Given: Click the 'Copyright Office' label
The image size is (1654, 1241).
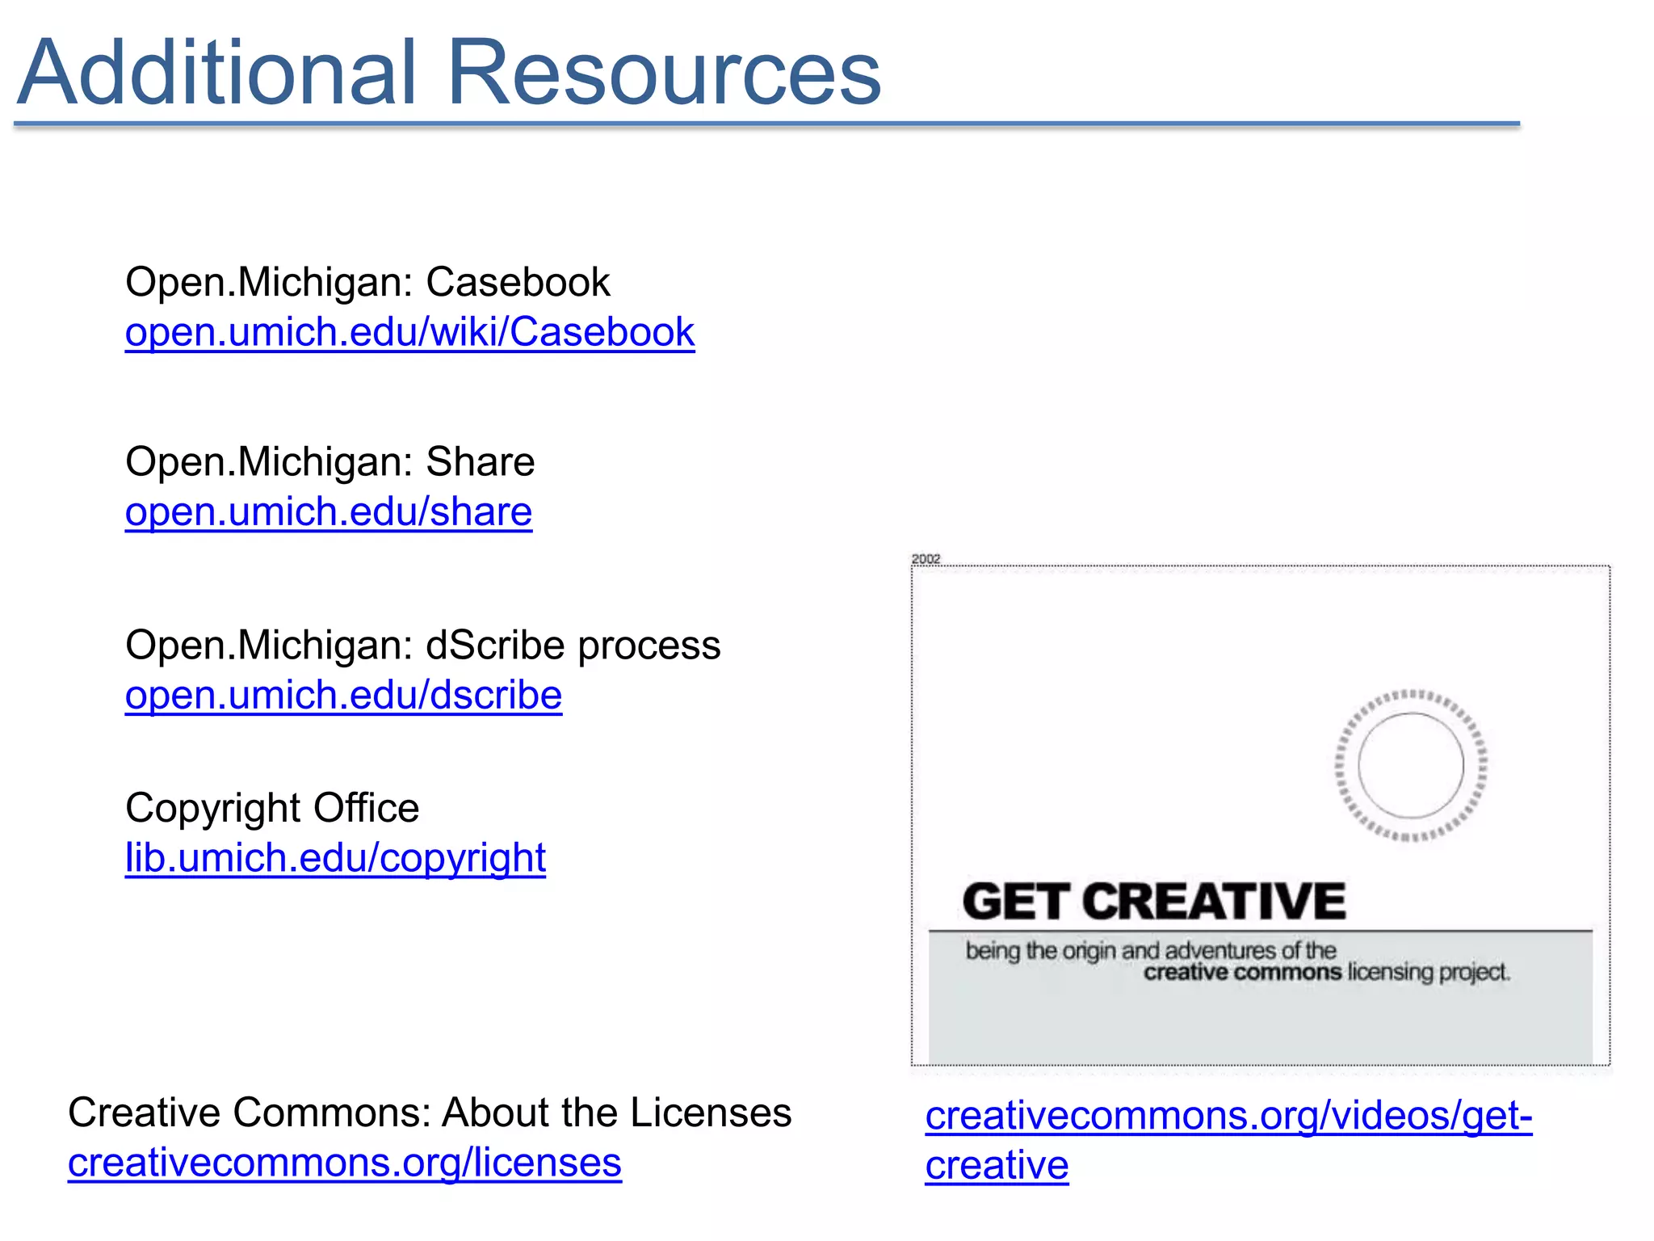Looking at the screenshot, I should tap(272, 808).
